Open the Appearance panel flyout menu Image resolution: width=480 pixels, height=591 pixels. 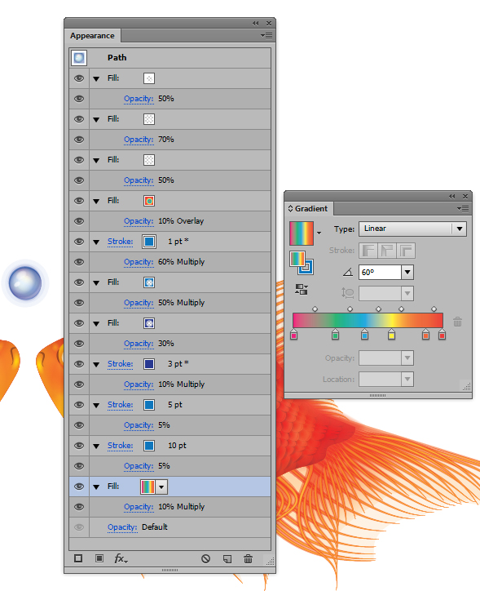pos(266,35)
